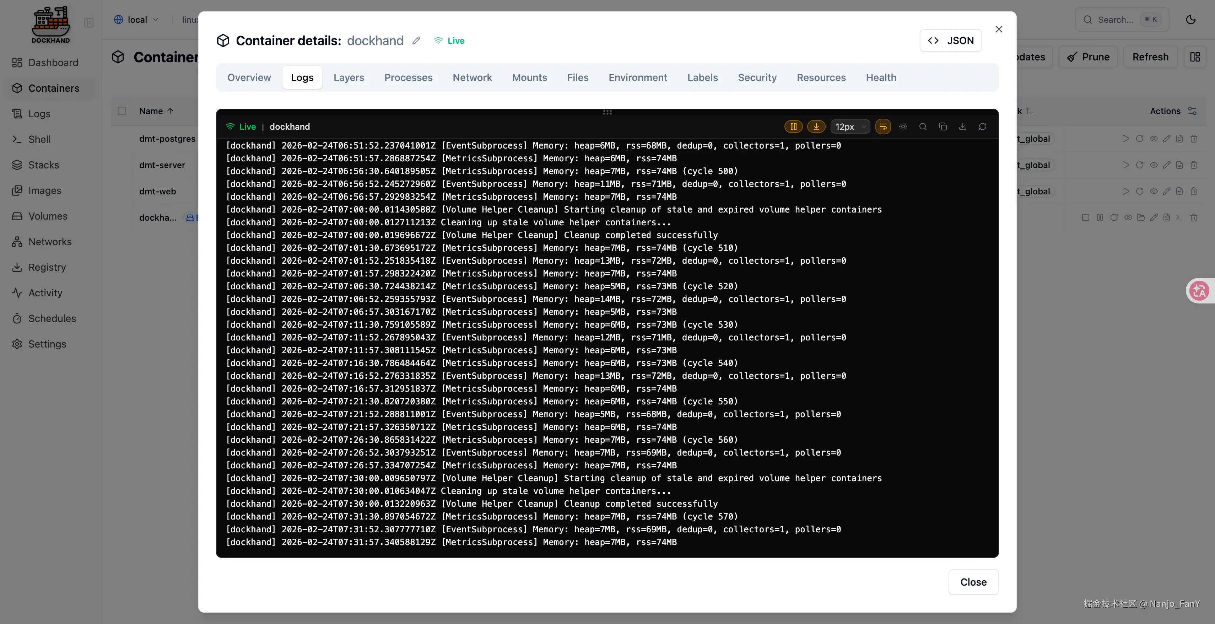Click pencil icon to rename dockhand
Image resolution: width=1215 pixels, height=624 pixels.
416,41
